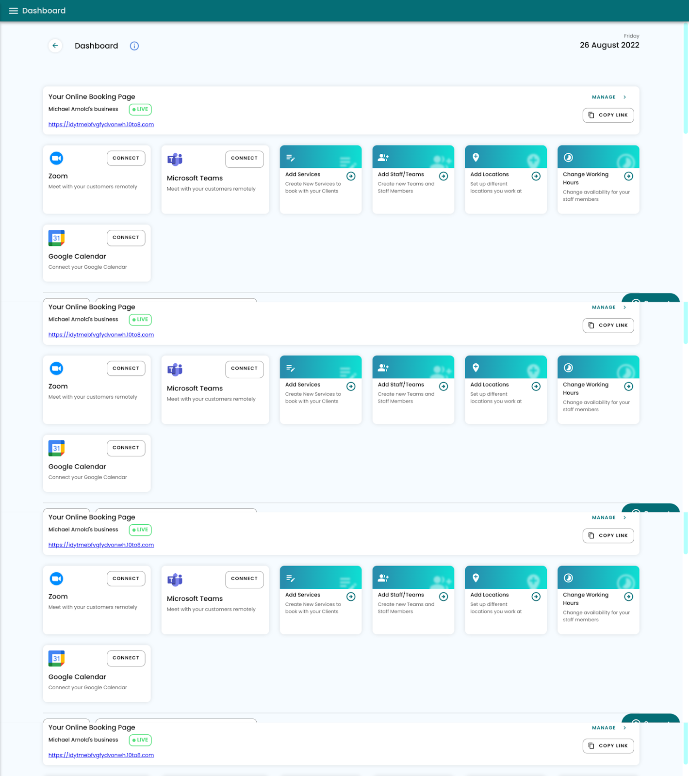The image size is (689, 776).
Task: Open the 10to8.com booking link in the bottom-most card
Action: tap(101, 755)
